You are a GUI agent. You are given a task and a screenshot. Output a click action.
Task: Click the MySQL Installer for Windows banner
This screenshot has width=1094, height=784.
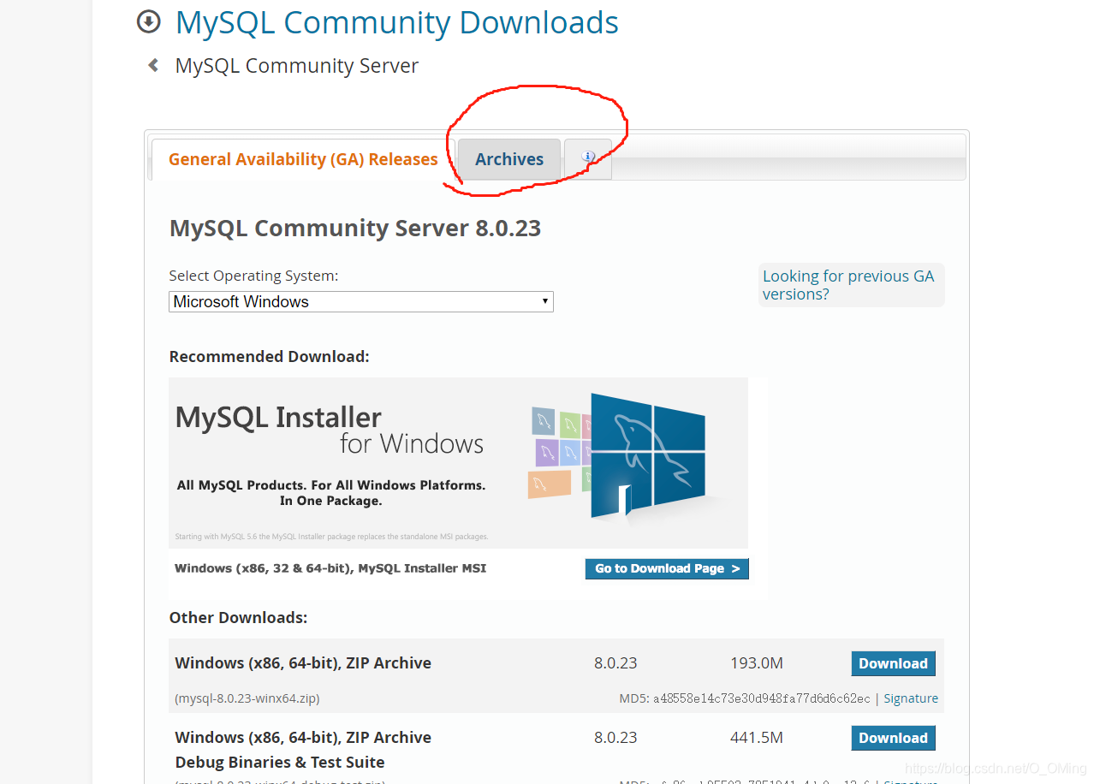(x=458, y=462)
